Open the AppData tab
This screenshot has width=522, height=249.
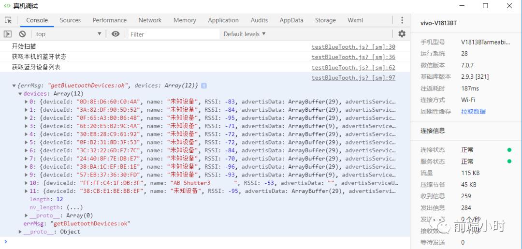[291, 20]
